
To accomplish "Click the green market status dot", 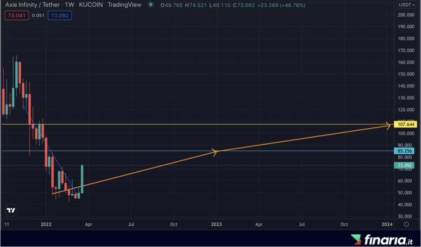I will tap(151, 5).
